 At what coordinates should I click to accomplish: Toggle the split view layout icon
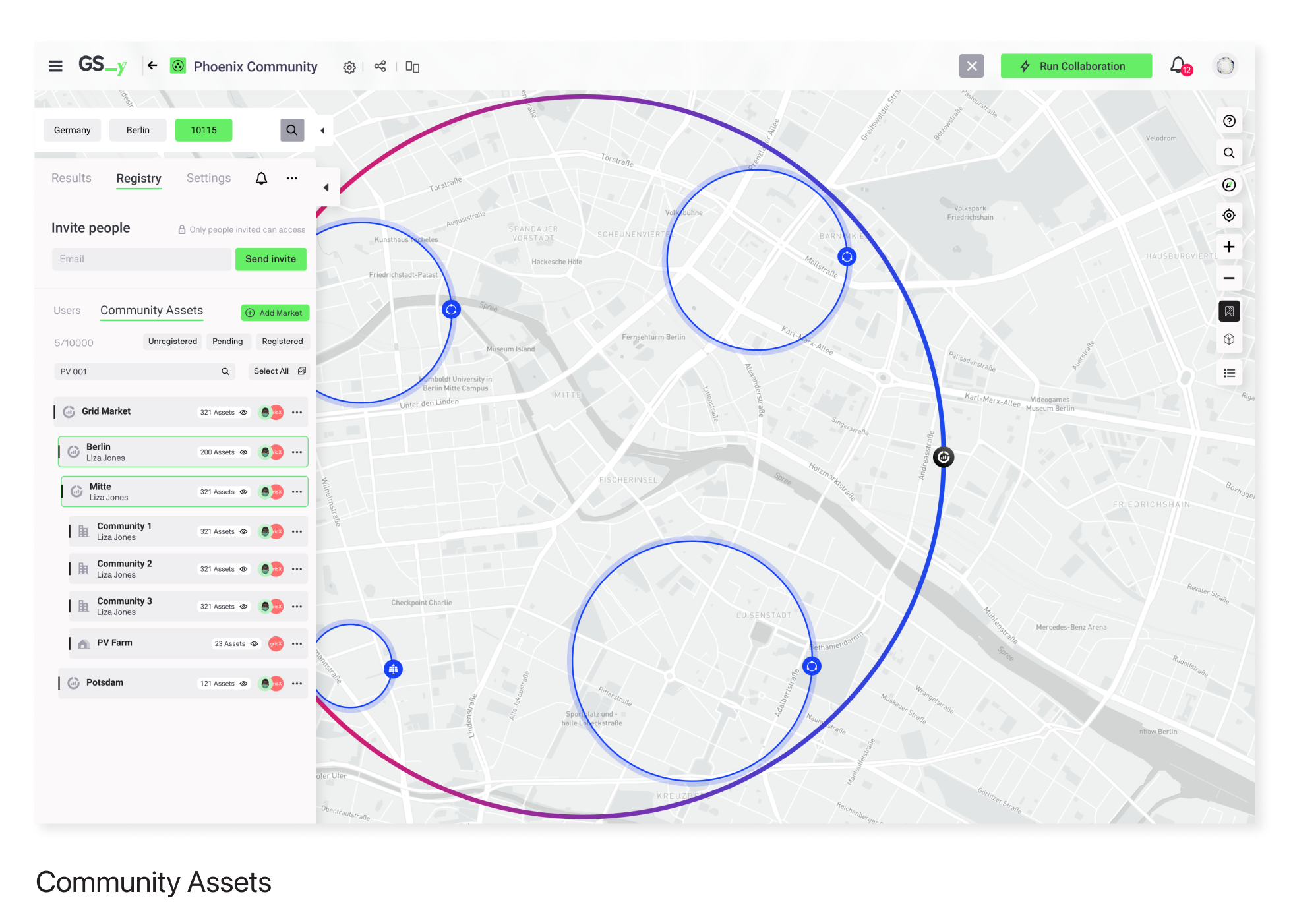pyautogui.click(x=413, y=67)
